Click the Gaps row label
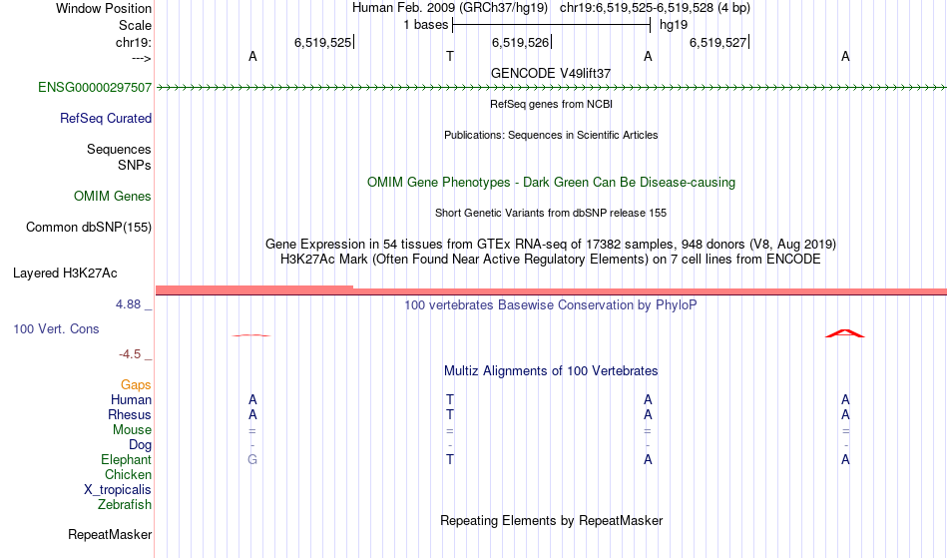 [136, 385]
